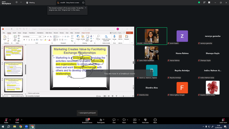Click the view layout icon top right
229x129 pixels.
coord(209,3)
